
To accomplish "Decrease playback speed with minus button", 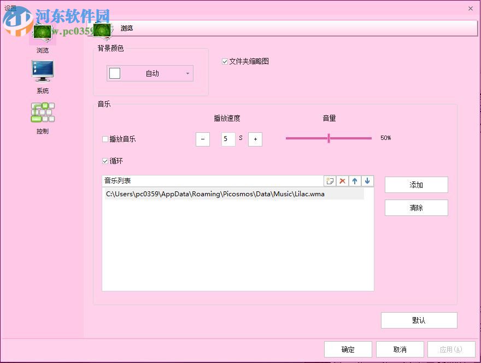I will 203,139.
